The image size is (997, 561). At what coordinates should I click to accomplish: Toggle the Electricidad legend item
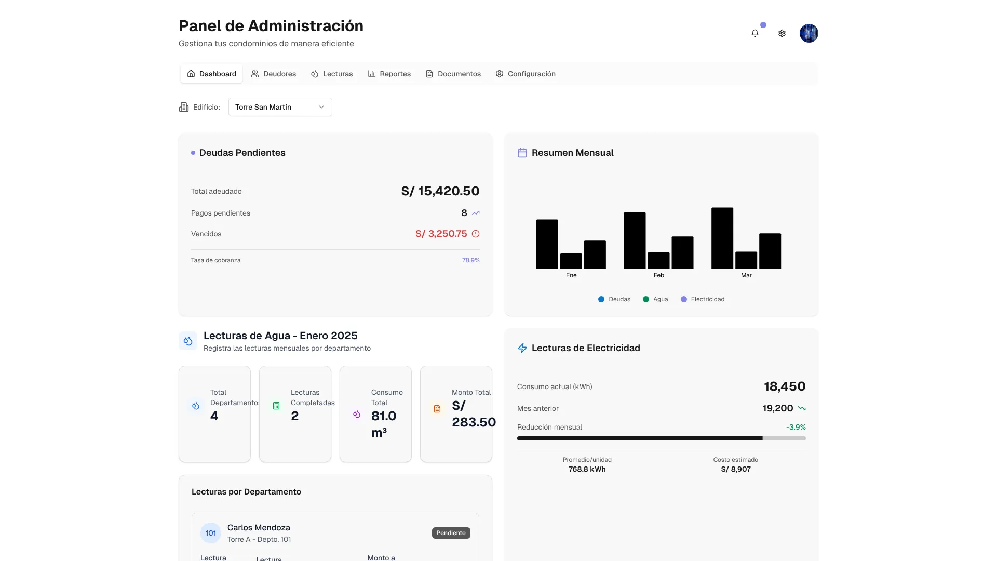point(702,299)
